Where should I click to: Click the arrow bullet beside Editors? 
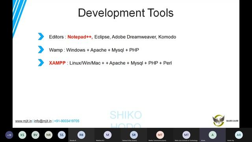point(41,36)
